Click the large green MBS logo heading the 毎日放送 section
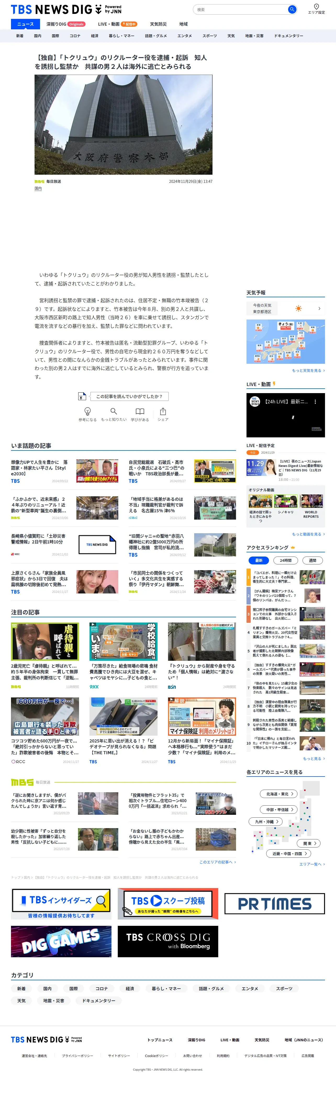 point(22,782)
